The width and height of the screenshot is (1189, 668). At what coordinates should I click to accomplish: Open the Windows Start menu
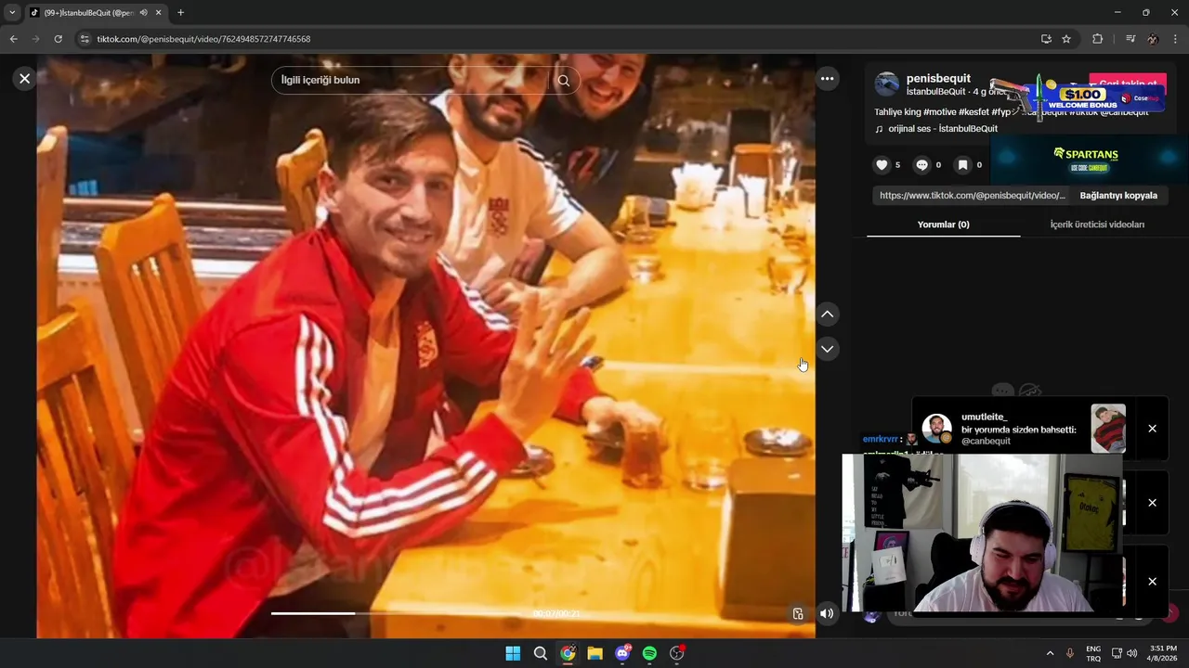(x=513, y=653)
